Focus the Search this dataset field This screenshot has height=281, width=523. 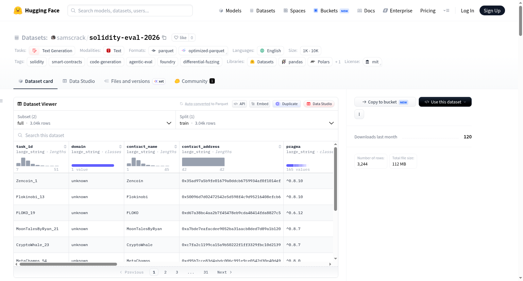pyautogui.click(x=176, y=135)
